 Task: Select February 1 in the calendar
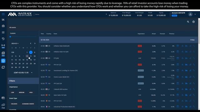[x=27, y=52]
